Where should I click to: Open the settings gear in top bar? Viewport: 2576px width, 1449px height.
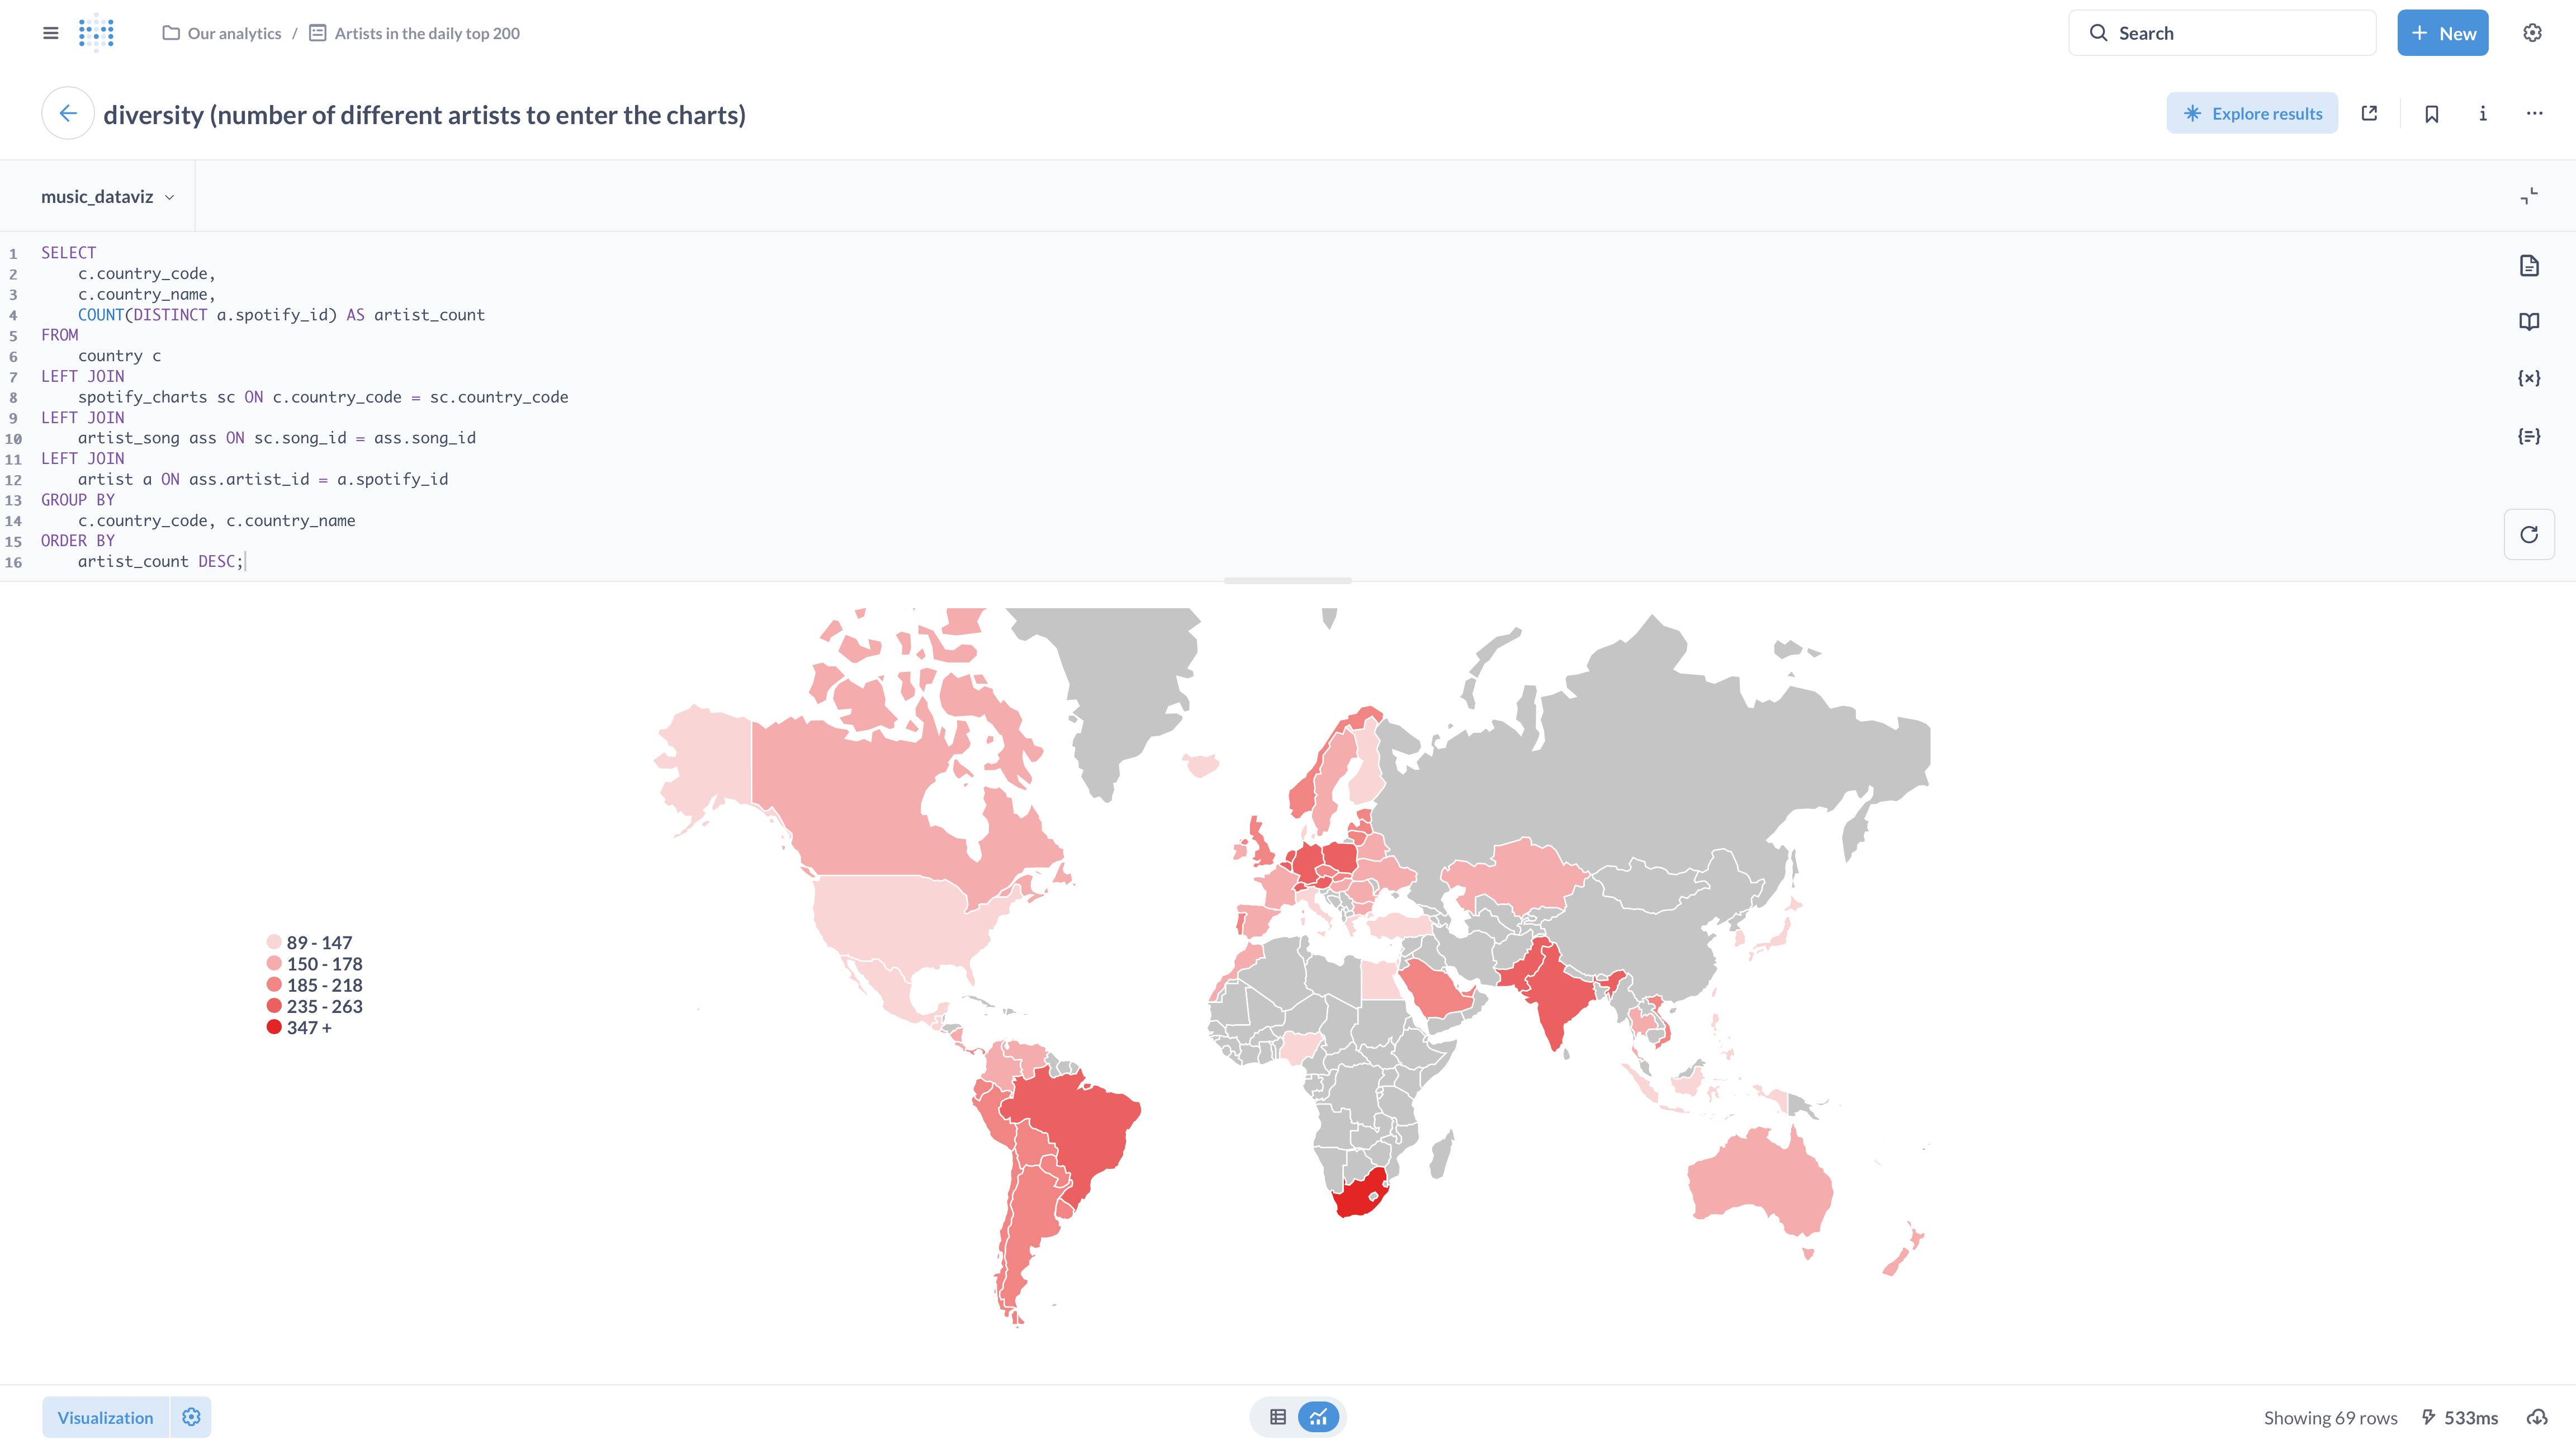(2532, 33)
